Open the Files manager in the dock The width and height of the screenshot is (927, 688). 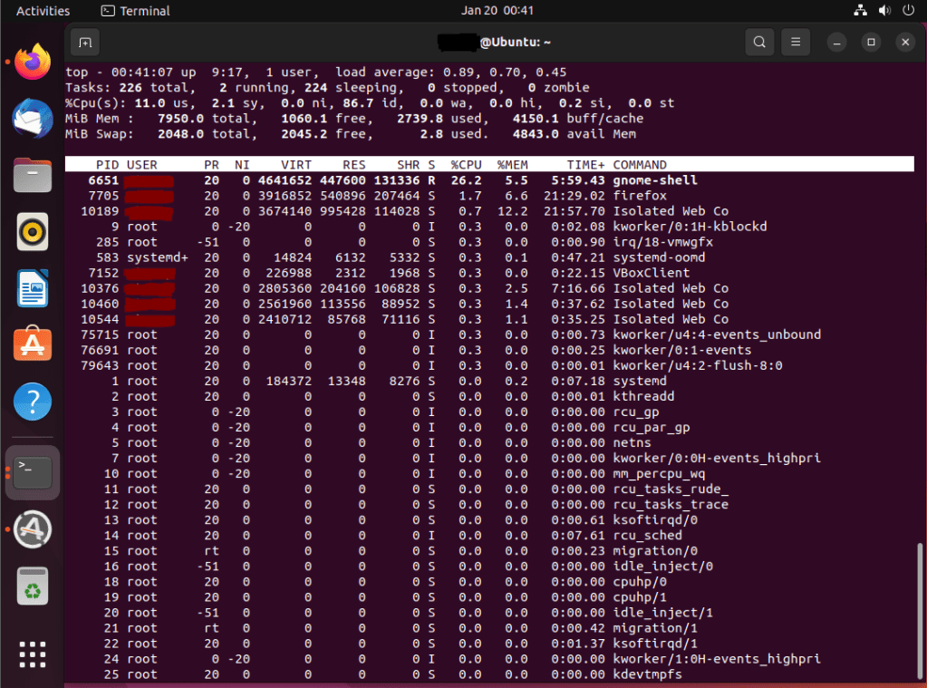point(33,174)
